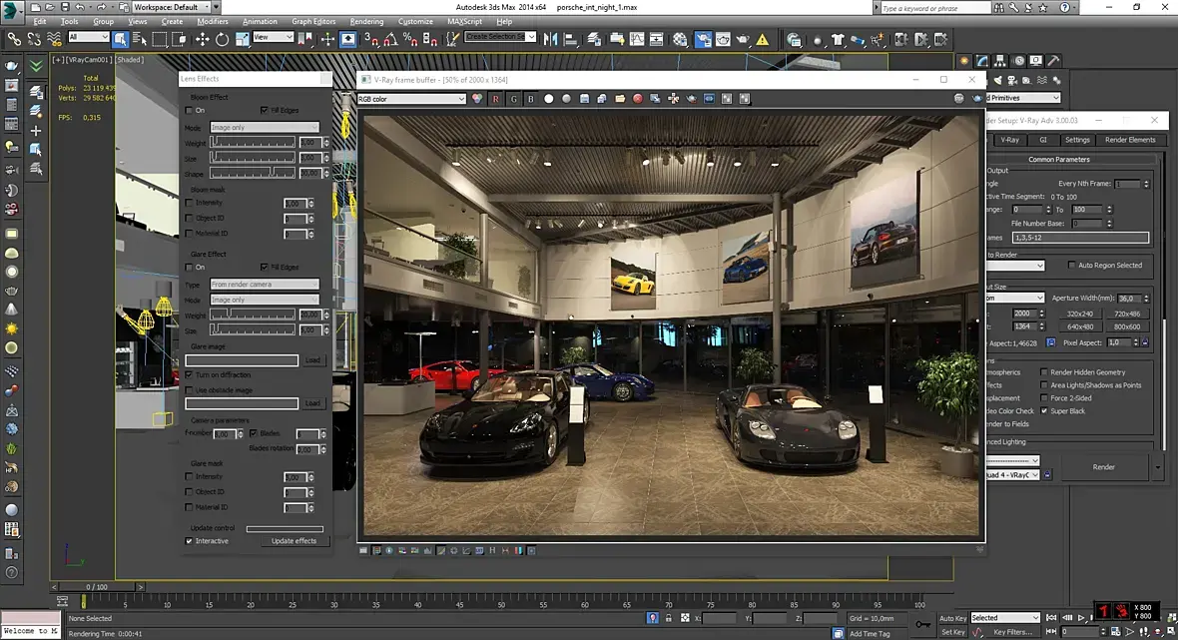Toggle red channel in V-Ray frame buffer
The width and height of the screenshot is (1178, 640).
click(495, 99)
